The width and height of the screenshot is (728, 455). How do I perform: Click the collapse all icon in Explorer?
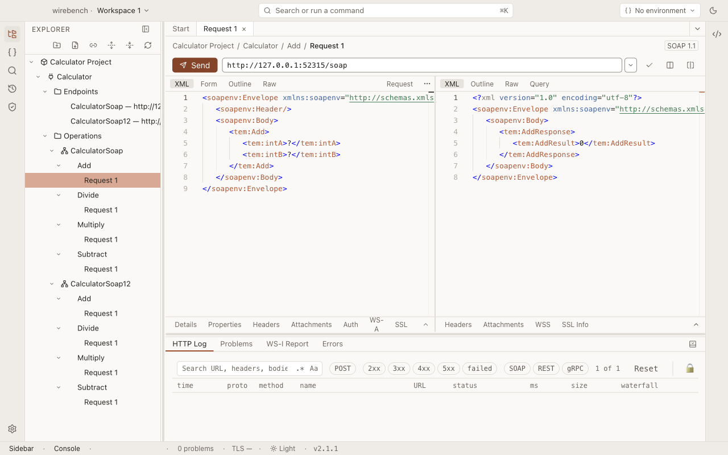point(130,45)
